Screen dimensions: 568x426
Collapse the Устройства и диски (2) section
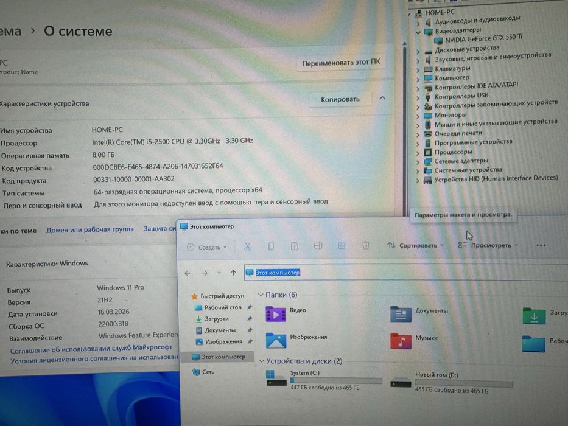(x=262, y=361)
